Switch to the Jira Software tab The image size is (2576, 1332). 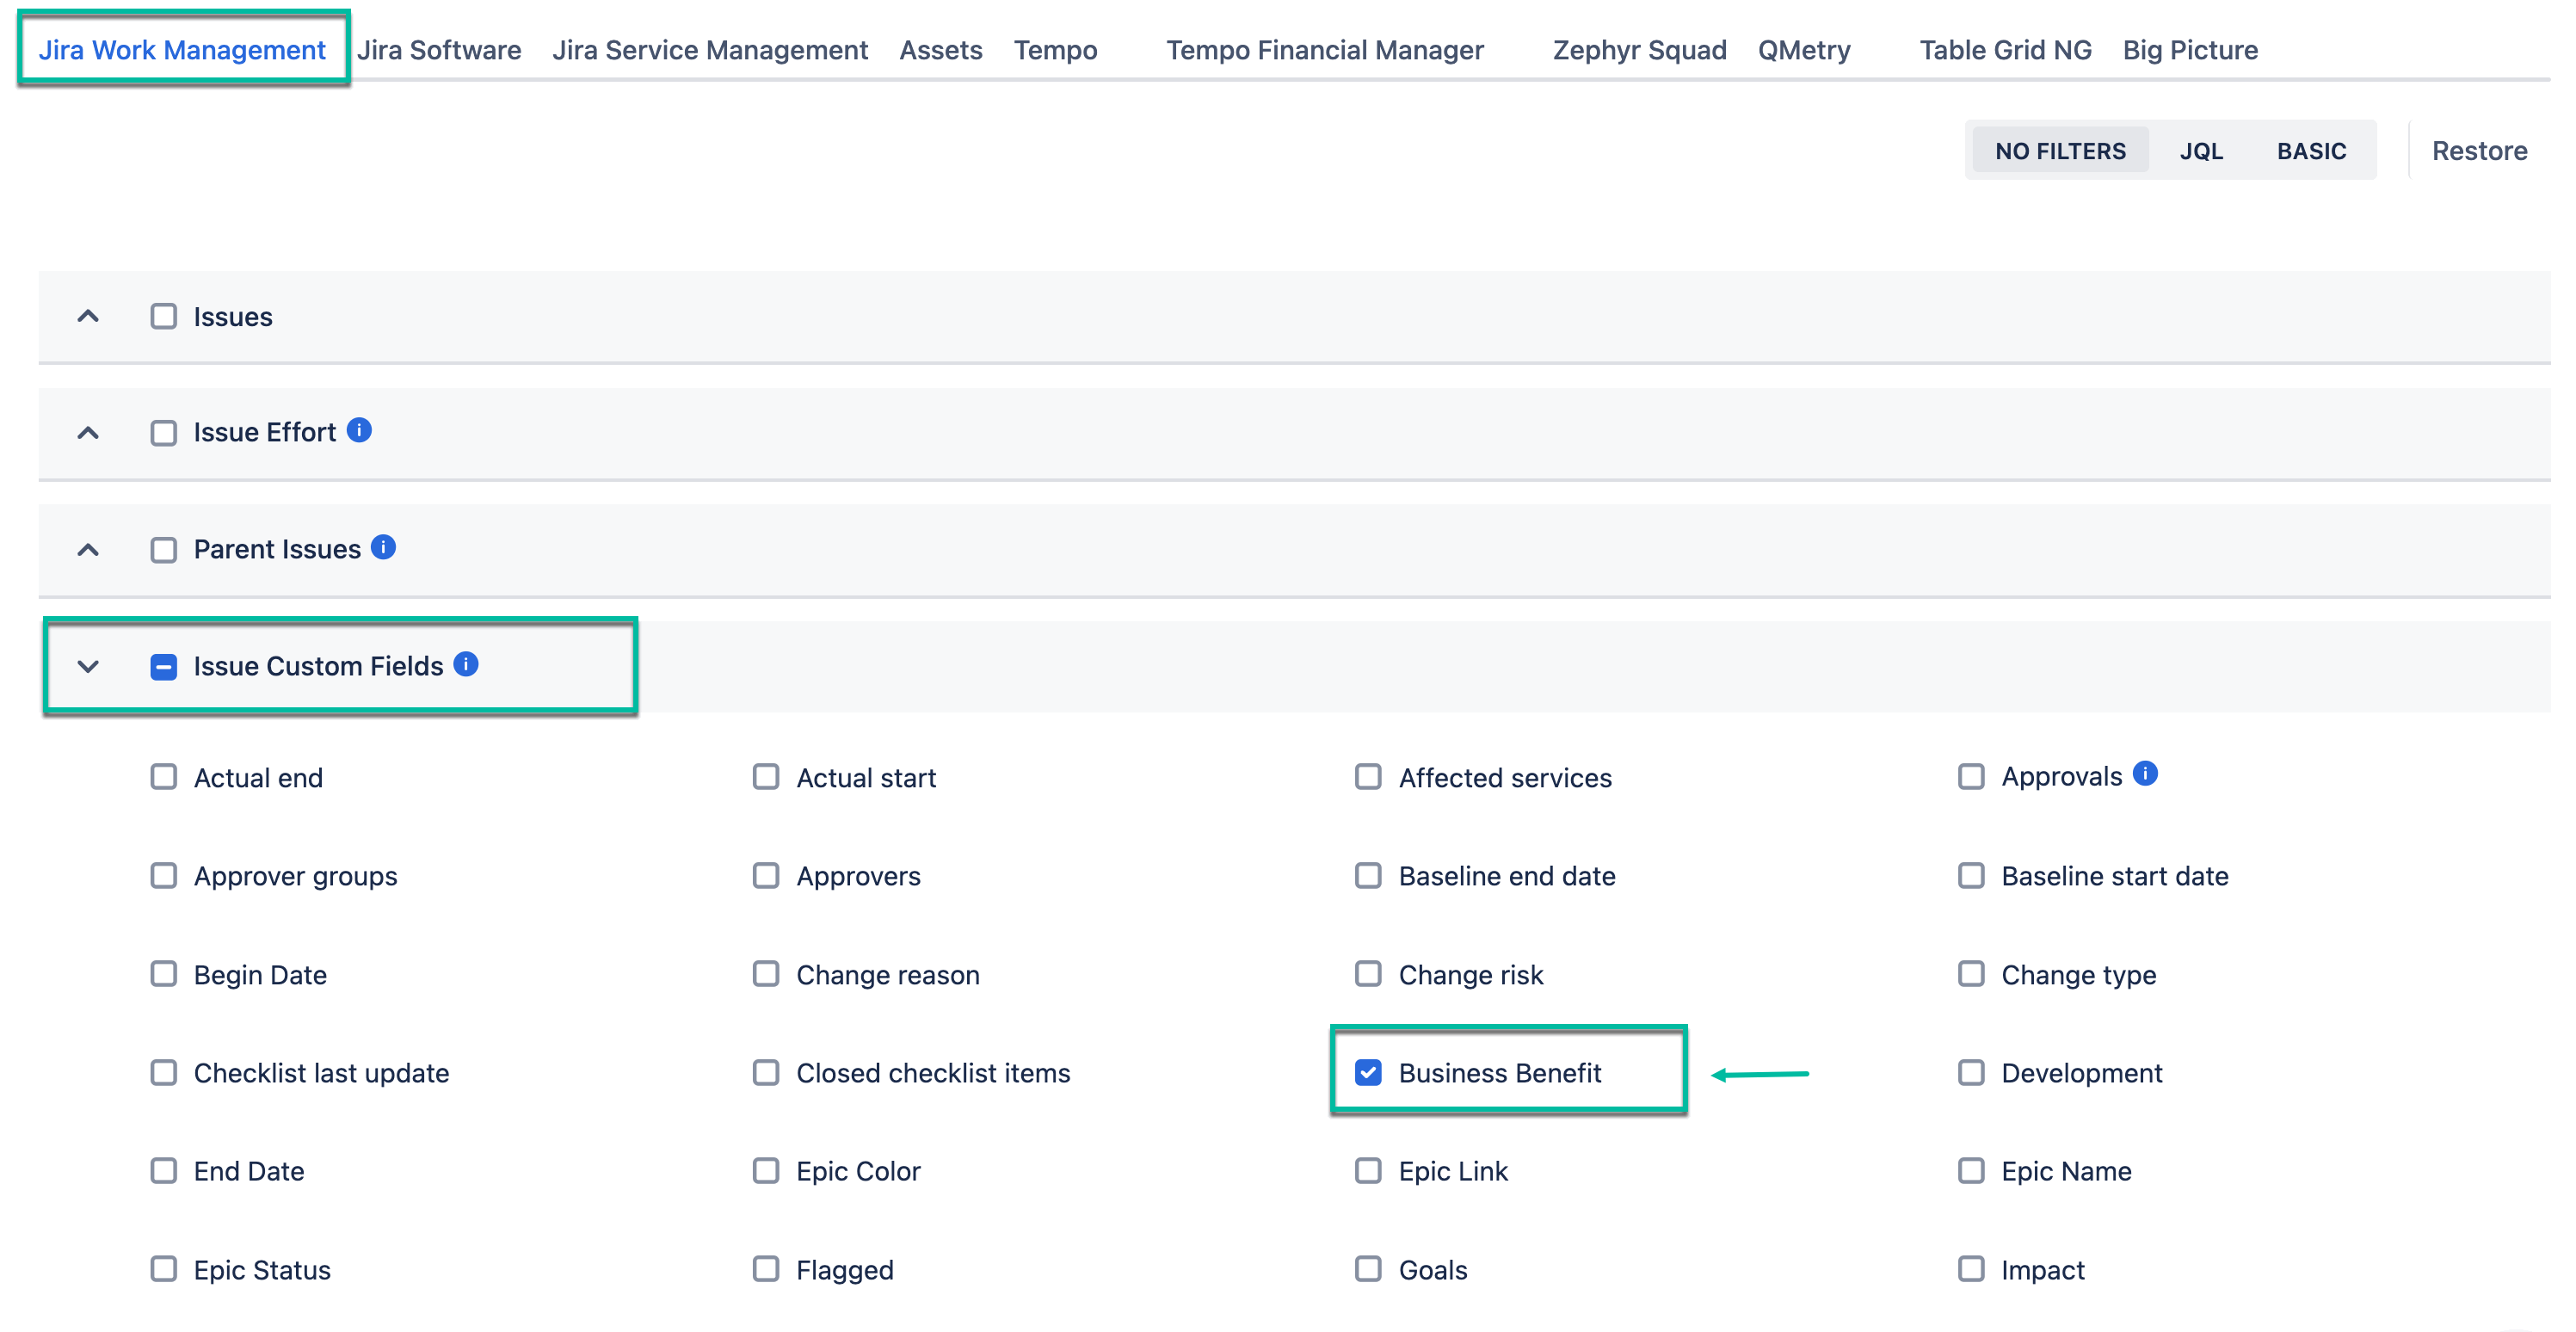(440, 49)
